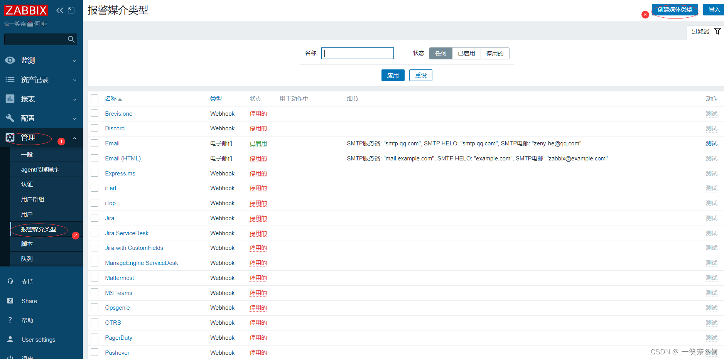Expand the 监测 menu chevron
Image resolution: width=724 pixels, height=359 pixels.
(x=75, y=61)
